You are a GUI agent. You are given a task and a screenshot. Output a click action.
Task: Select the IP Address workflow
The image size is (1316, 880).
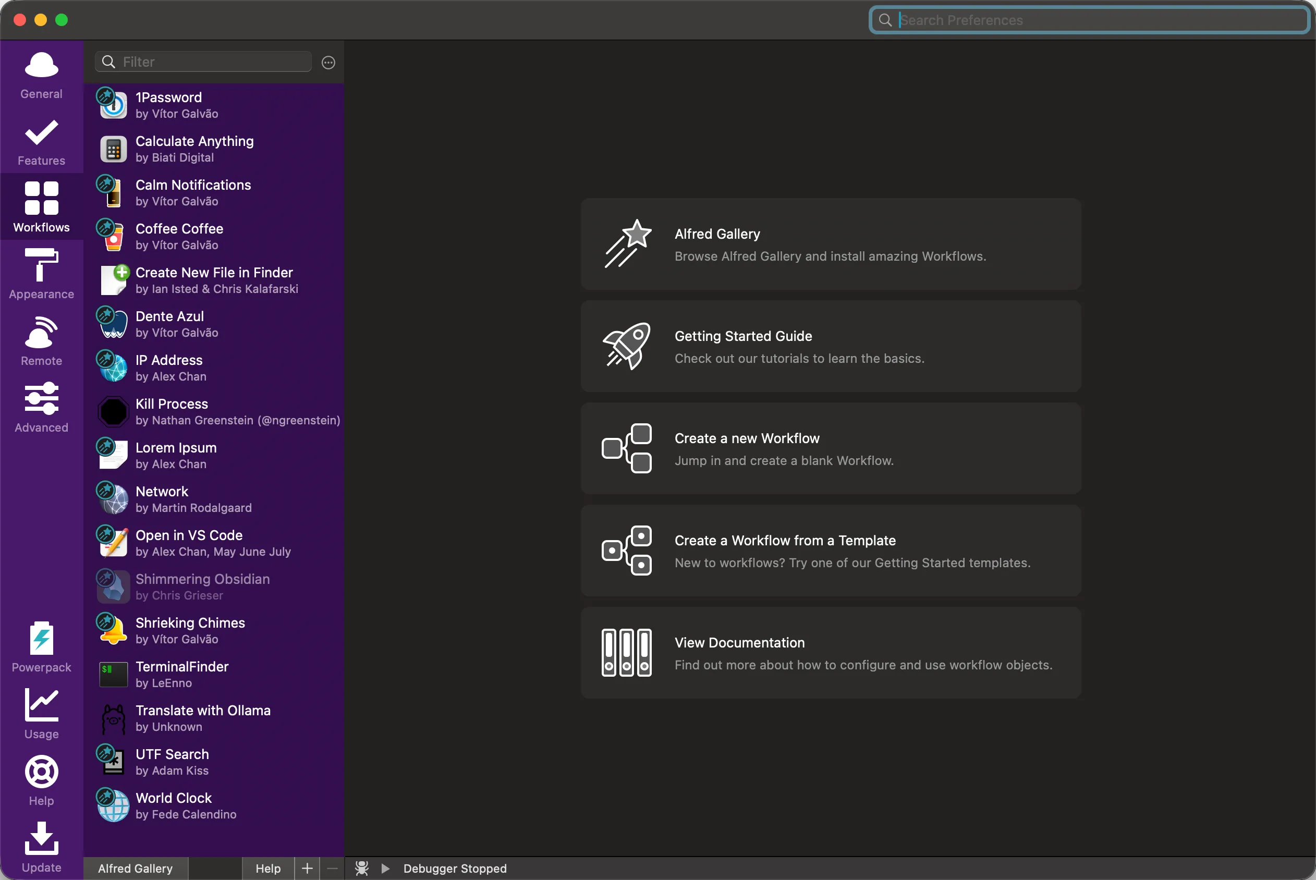[214, 368]
